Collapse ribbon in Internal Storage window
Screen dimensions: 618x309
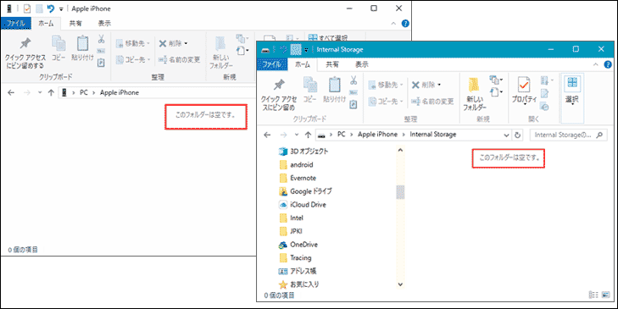pos(596,64)
